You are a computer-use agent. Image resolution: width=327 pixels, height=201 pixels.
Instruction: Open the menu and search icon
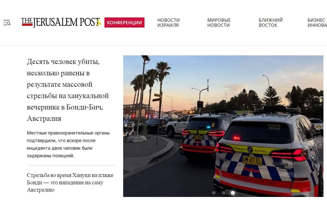coord(7,23)
